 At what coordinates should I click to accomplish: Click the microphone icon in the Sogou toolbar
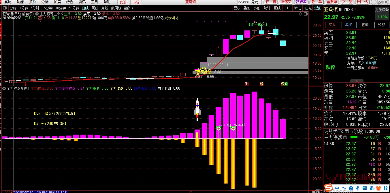358,188
